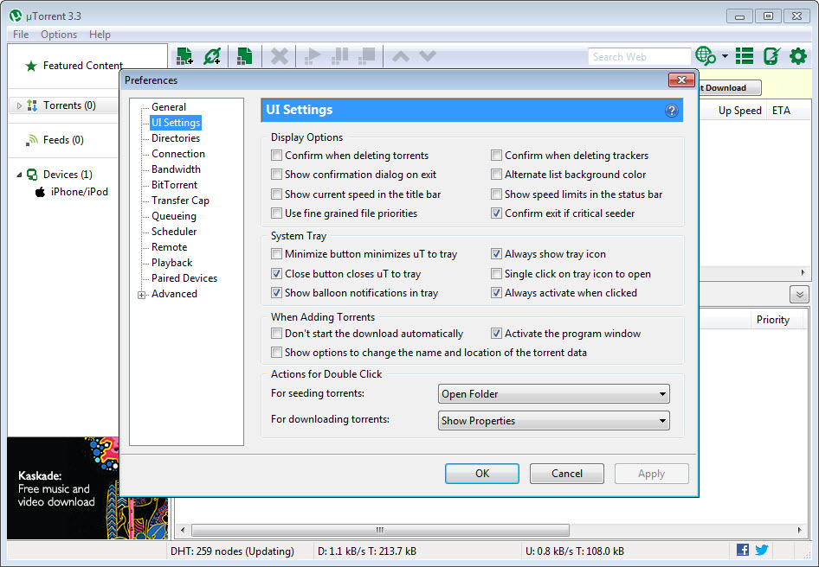Select the iPhone/iPod Apple icon
The height and width of the screenshot is (567, 819).
click(40, 191)
